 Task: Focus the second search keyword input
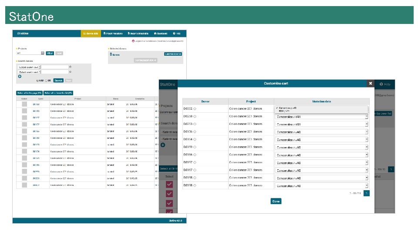[55, 72]
